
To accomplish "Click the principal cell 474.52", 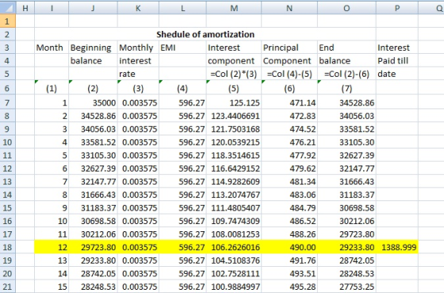I will pyautogui.click(x=289, y=129).
